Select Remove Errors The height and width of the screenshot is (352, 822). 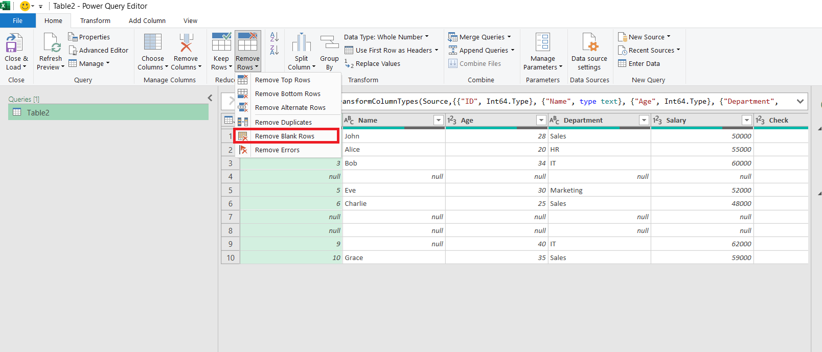(x=288, y=150)
